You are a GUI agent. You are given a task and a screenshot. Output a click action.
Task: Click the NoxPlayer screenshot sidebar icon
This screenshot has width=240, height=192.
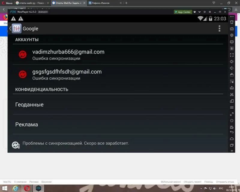[232, 48]
